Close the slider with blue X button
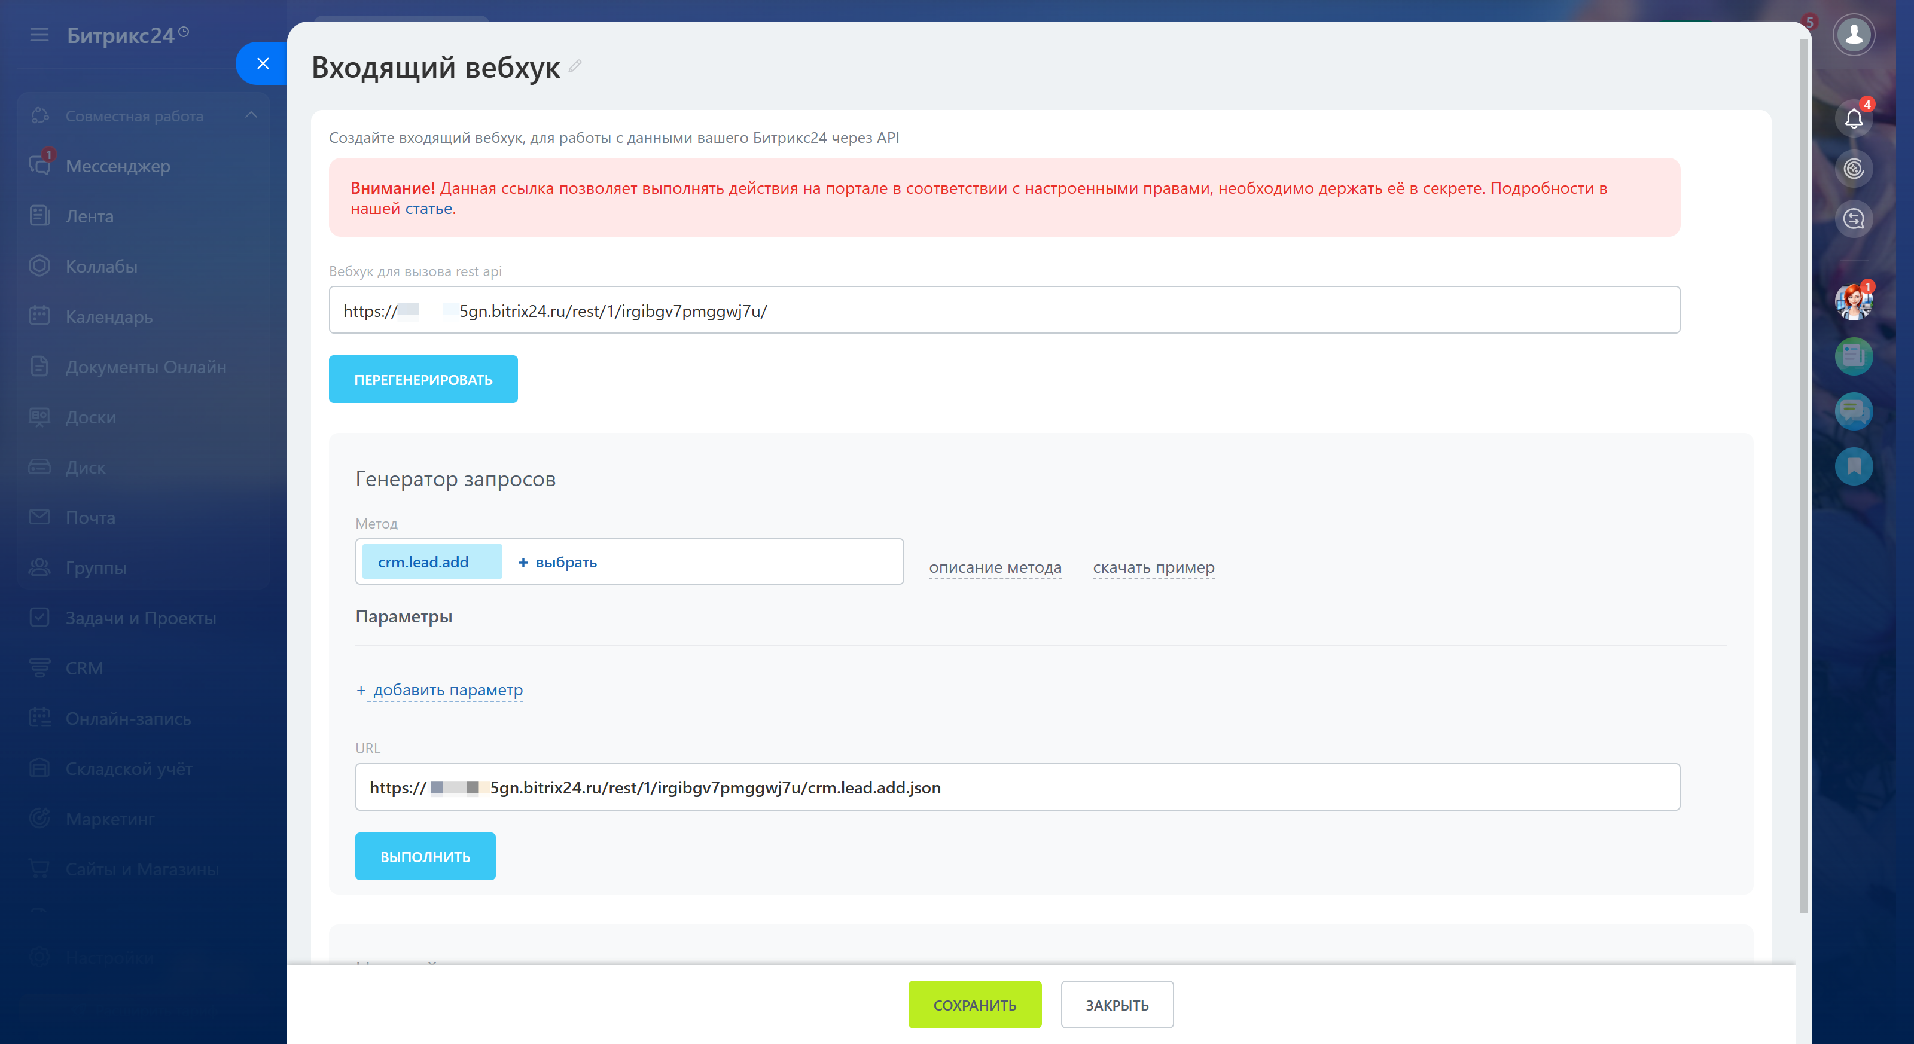The image size is (1914, 1044). pos(263,64)
